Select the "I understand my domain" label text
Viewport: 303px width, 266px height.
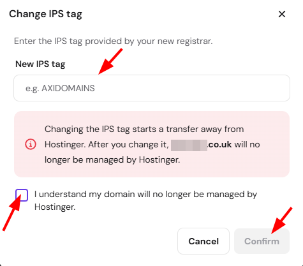coord(145,200)
